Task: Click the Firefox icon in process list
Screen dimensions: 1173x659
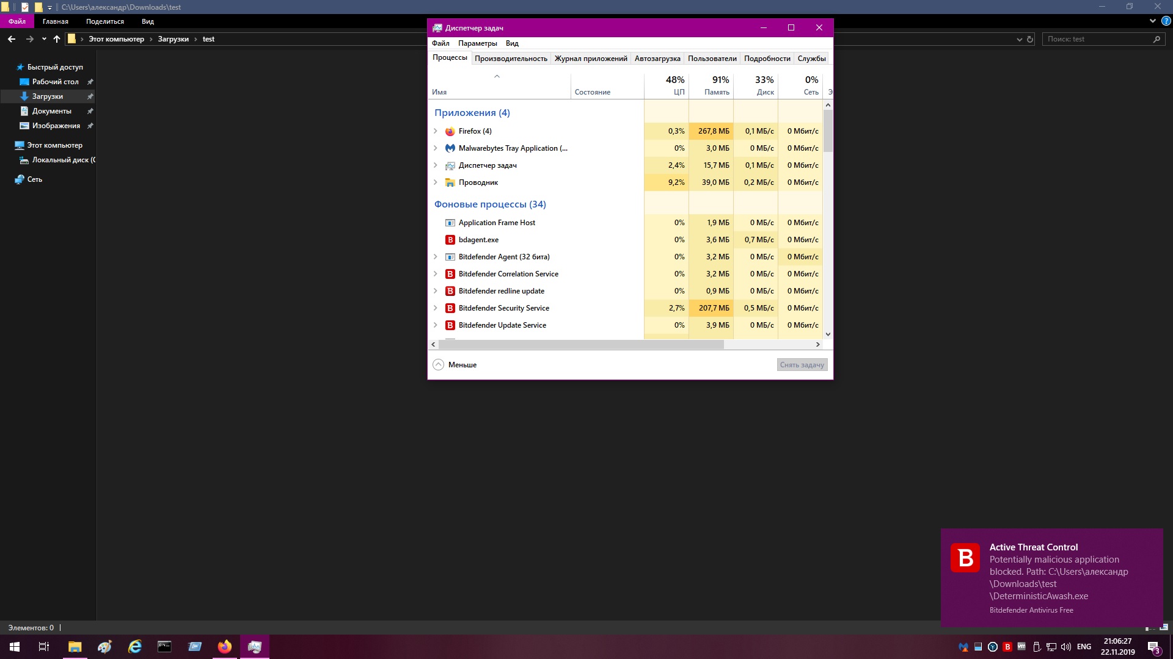Action: [x=450, y=131]
